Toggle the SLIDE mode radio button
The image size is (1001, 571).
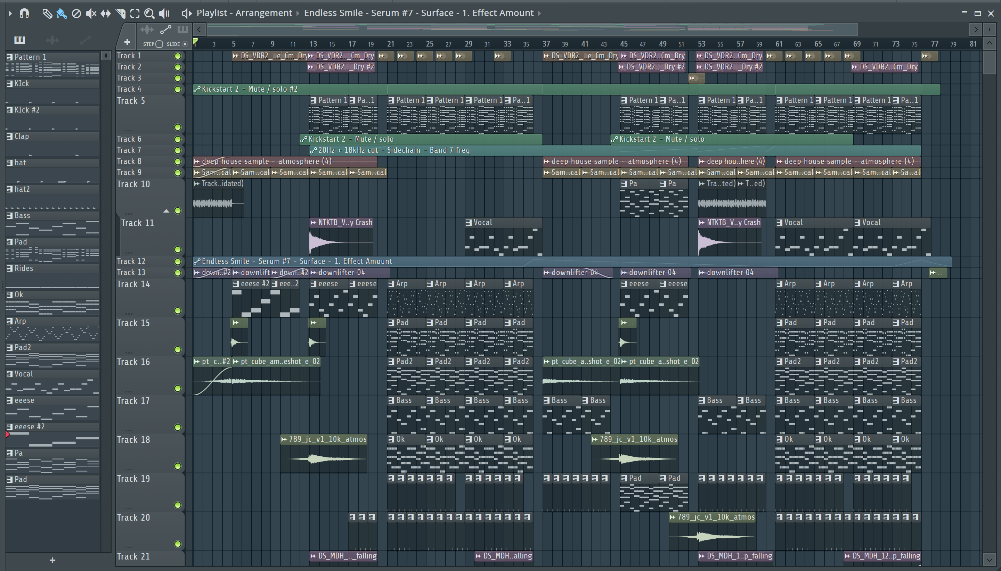[185, 44]
